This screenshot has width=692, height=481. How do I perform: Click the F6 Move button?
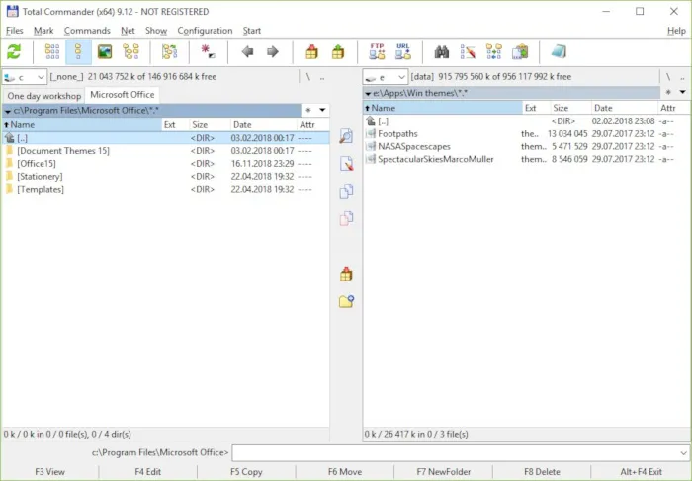tap(345, 472)
